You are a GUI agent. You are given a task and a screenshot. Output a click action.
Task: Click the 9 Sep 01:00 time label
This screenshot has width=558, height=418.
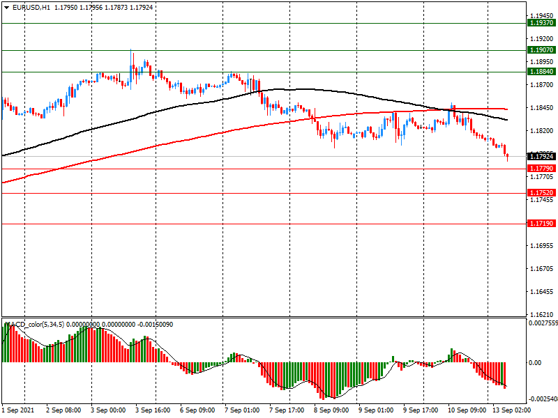[x=376, y=410]
